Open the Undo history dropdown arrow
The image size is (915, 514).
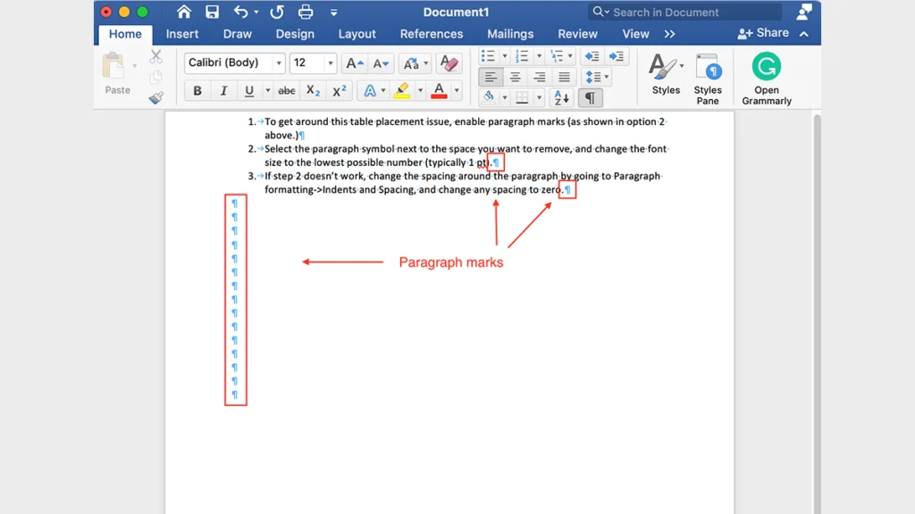(256, 12)
